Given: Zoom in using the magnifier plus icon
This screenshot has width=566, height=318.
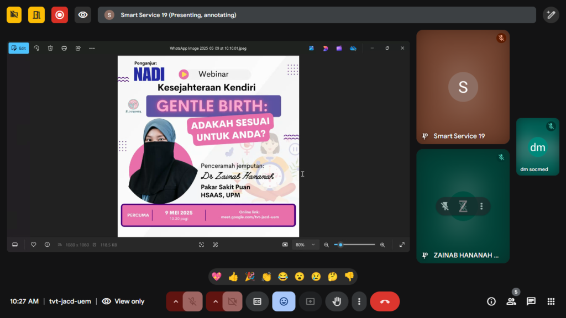Looking at the screenshot, I should click(382, 245).
